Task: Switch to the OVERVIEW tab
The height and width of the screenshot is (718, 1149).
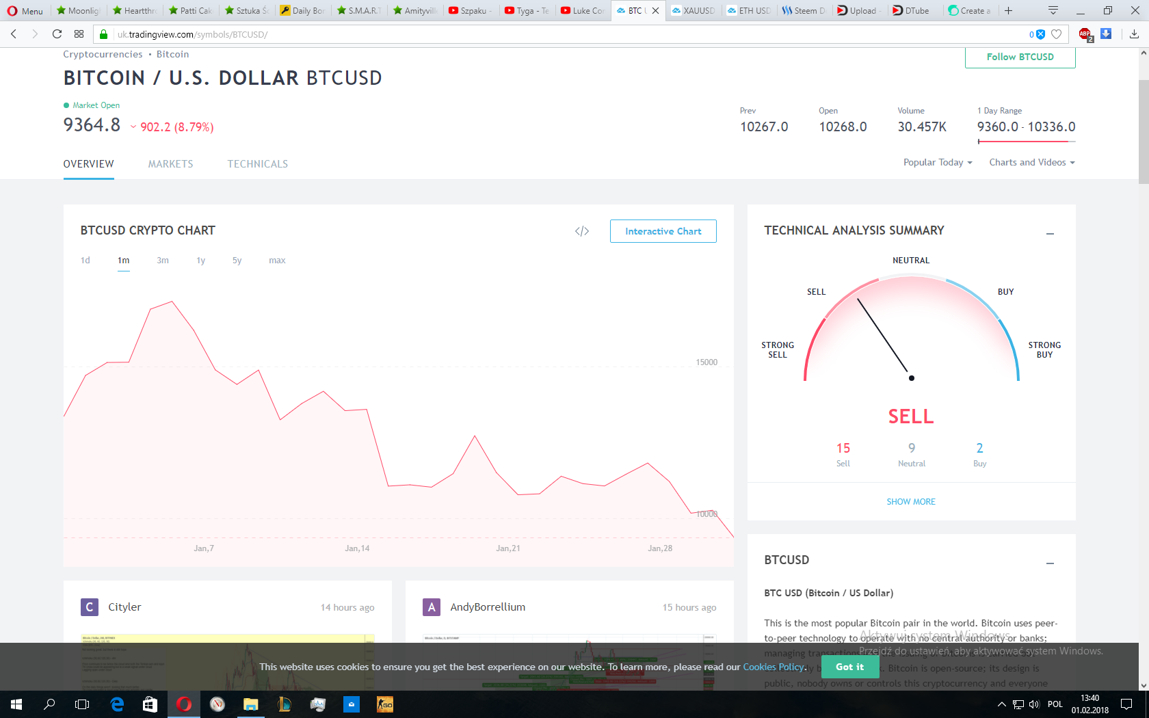Action: pos(89,164)
